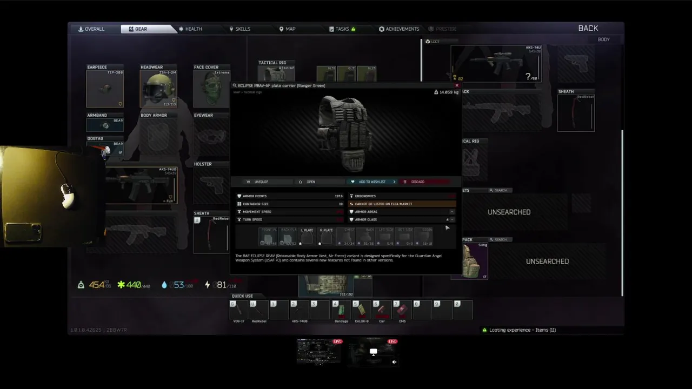Viewport: 692px width, 389px height.
Task: Click empty quick use slot 8
Action: pyautogui.click(x=422, y=310)
